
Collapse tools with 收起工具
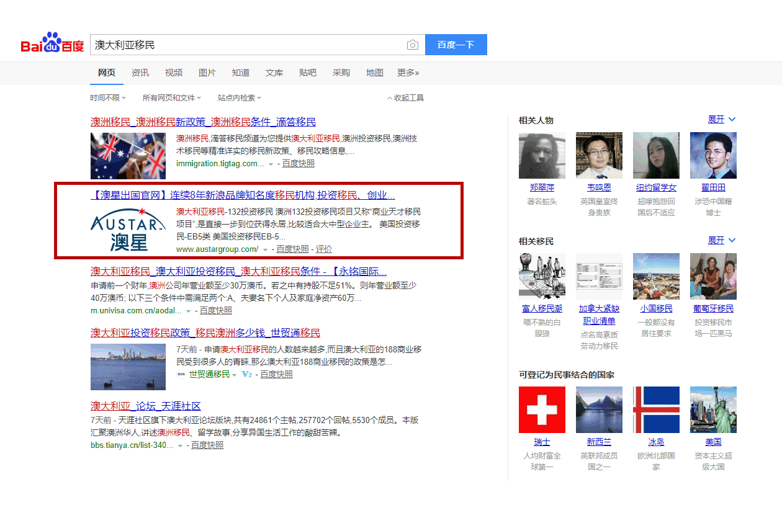406,98
